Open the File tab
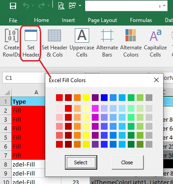Viewport: 173px width, 184px height. coord(13,21)
